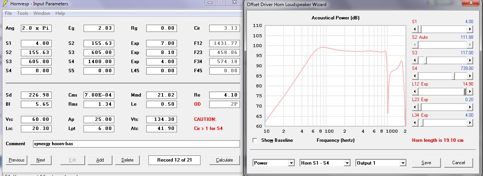Click the Vtc input field
483x176 pixels.
pos(161,119)
